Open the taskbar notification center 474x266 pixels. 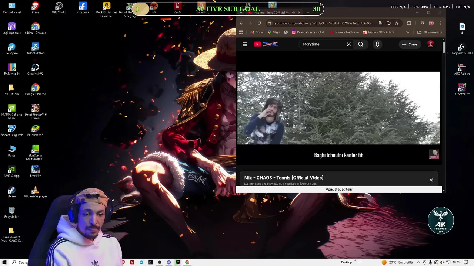click(x=466, y=262)
